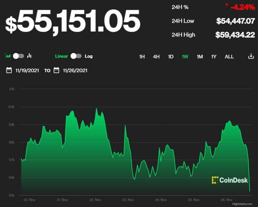Click the 26. Nov x-axis label

[x=226, y=200]
